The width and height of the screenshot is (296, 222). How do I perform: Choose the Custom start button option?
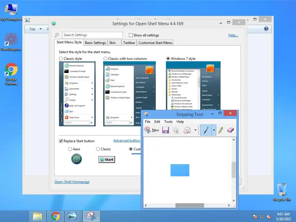(x=131, y=149)
